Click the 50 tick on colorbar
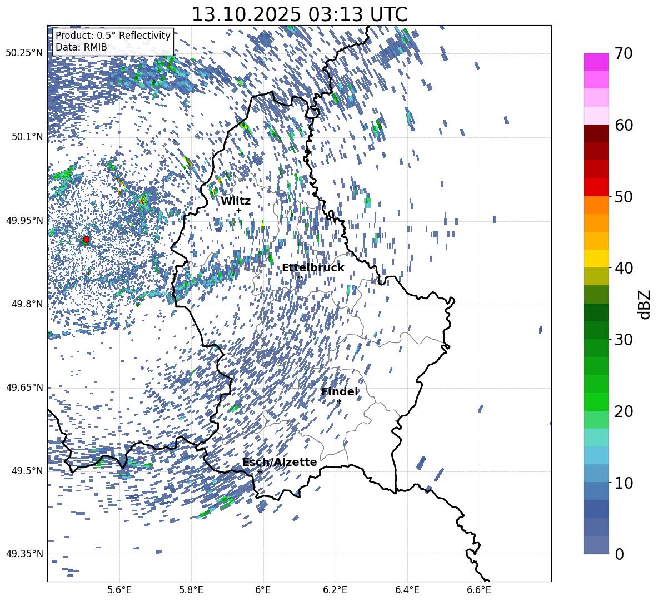 pos(624,196)
